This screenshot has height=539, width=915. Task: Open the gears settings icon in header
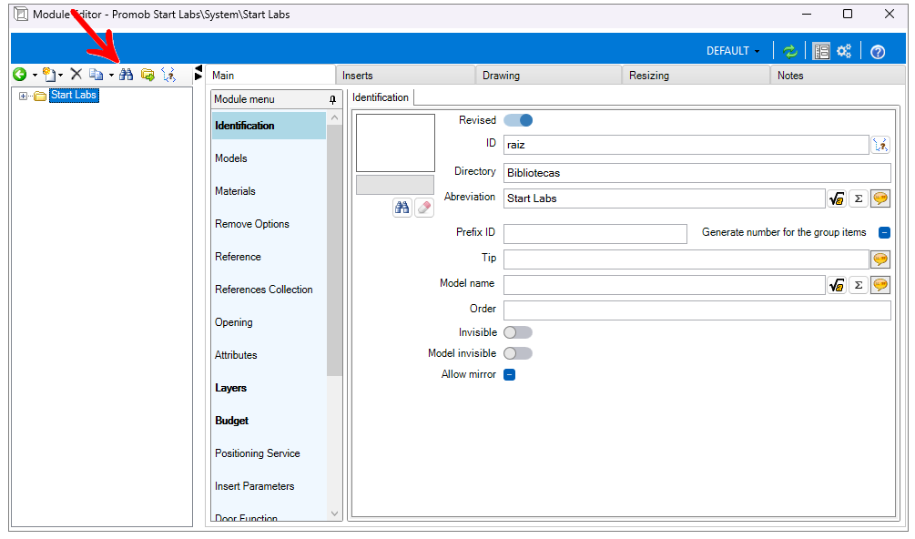click(844, 52)
